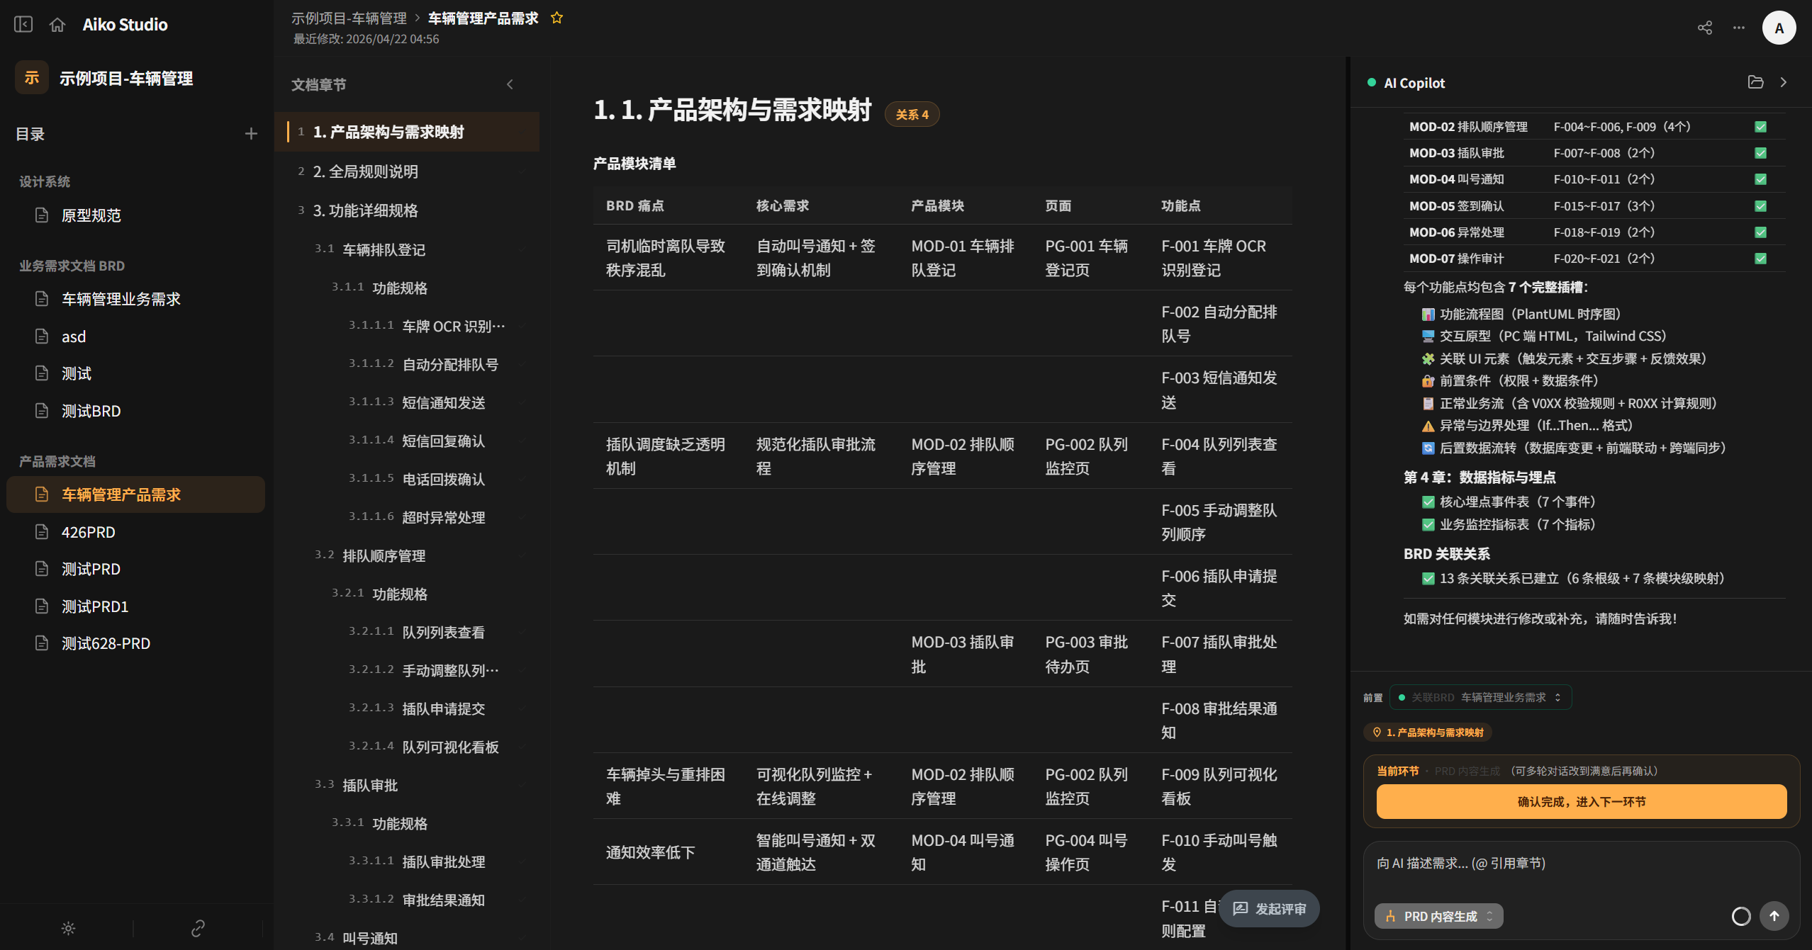
Task: Toggle MOD-02 排队顺序管理 checkbox
Action: [1760, 127]
